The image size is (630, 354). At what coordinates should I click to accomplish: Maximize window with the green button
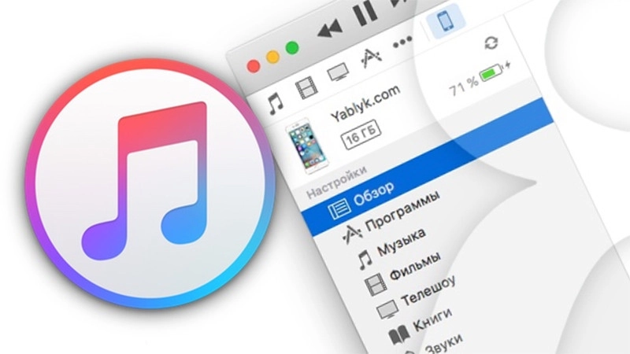[x=292, y=48]
